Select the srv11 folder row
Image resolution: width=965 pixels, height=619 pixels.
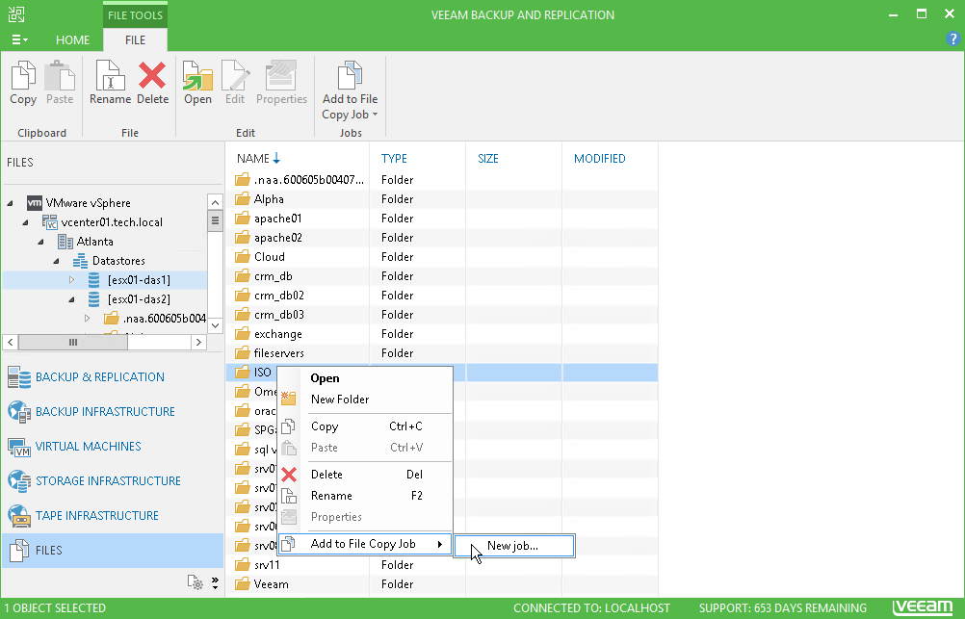coord(442,565)
